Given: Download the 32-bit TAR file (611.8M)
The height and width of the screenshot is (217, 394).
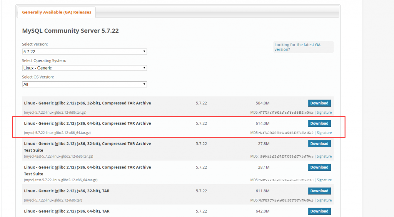Looking at the screenshot, I should (319, 191).
